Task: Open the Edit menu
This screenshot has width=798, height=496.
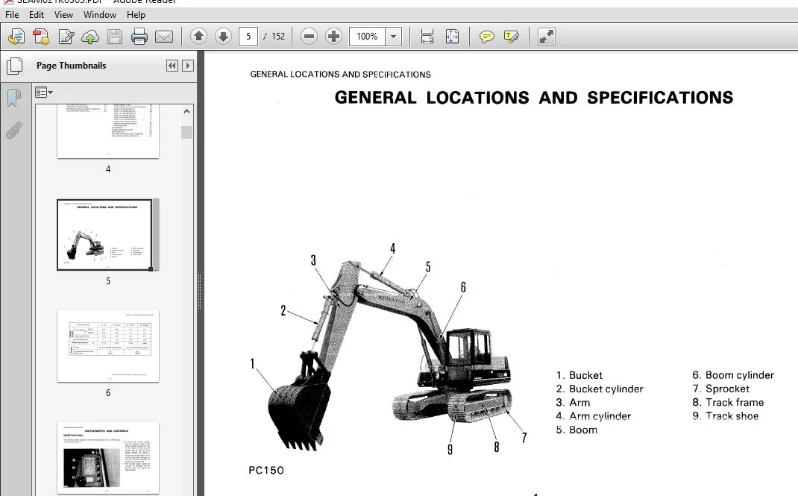Action: tap(36, 15)
